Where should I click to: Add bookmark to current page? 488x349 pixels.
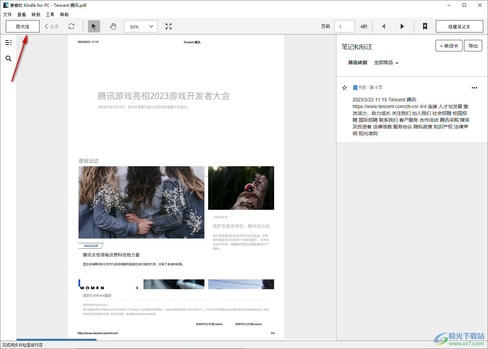pos(425,26)
